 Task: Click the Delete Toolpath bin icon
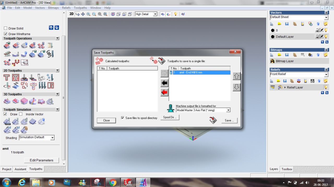[24, 46]
